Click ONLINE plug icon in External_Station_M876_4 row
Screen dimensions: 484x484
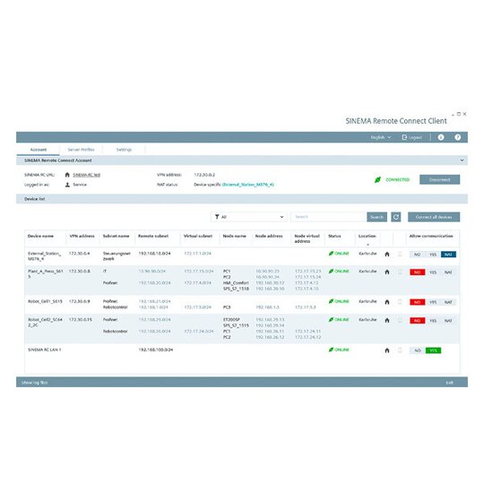point(332,254)
